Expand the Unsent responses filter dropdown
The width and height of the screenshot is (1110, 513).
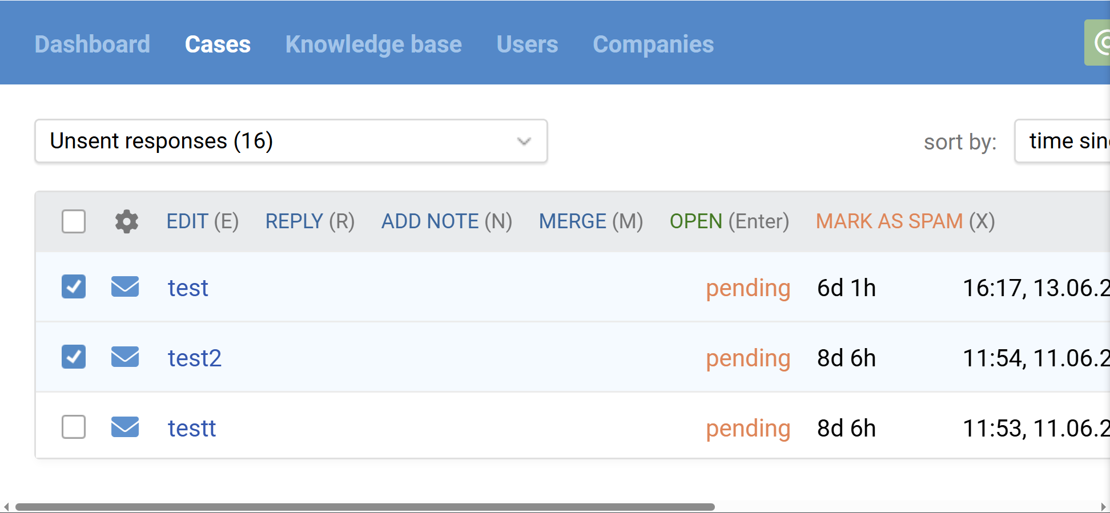pyautogui.click(x=291, y=141)
